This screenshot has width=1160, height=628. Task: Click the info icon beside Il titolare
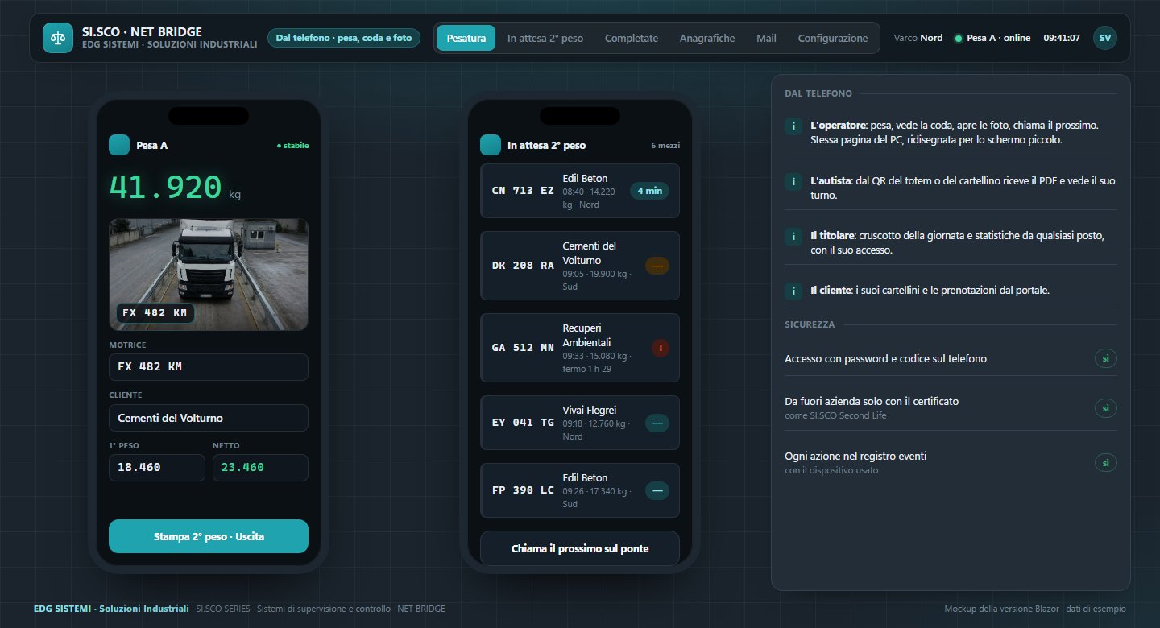pyautogui.click(x=793, y=237)
